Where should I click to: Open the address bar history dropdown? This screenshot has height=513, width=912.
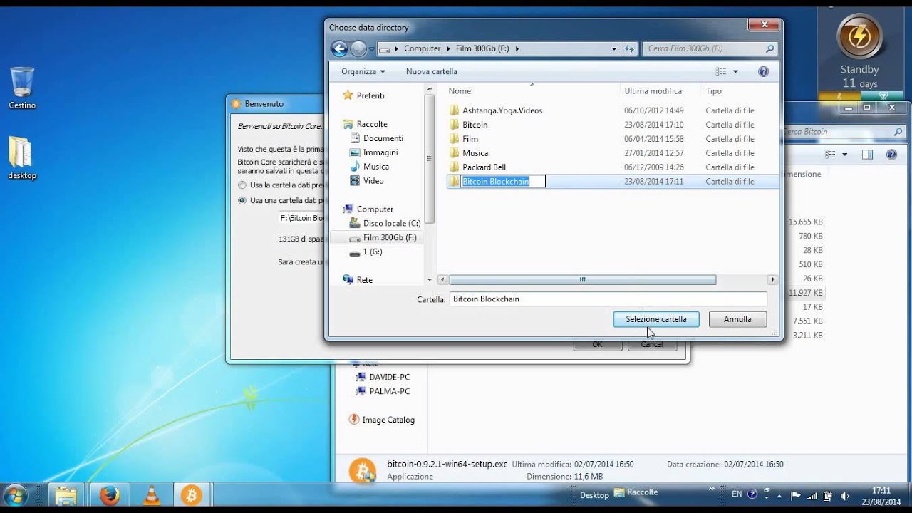pos(614,48)
